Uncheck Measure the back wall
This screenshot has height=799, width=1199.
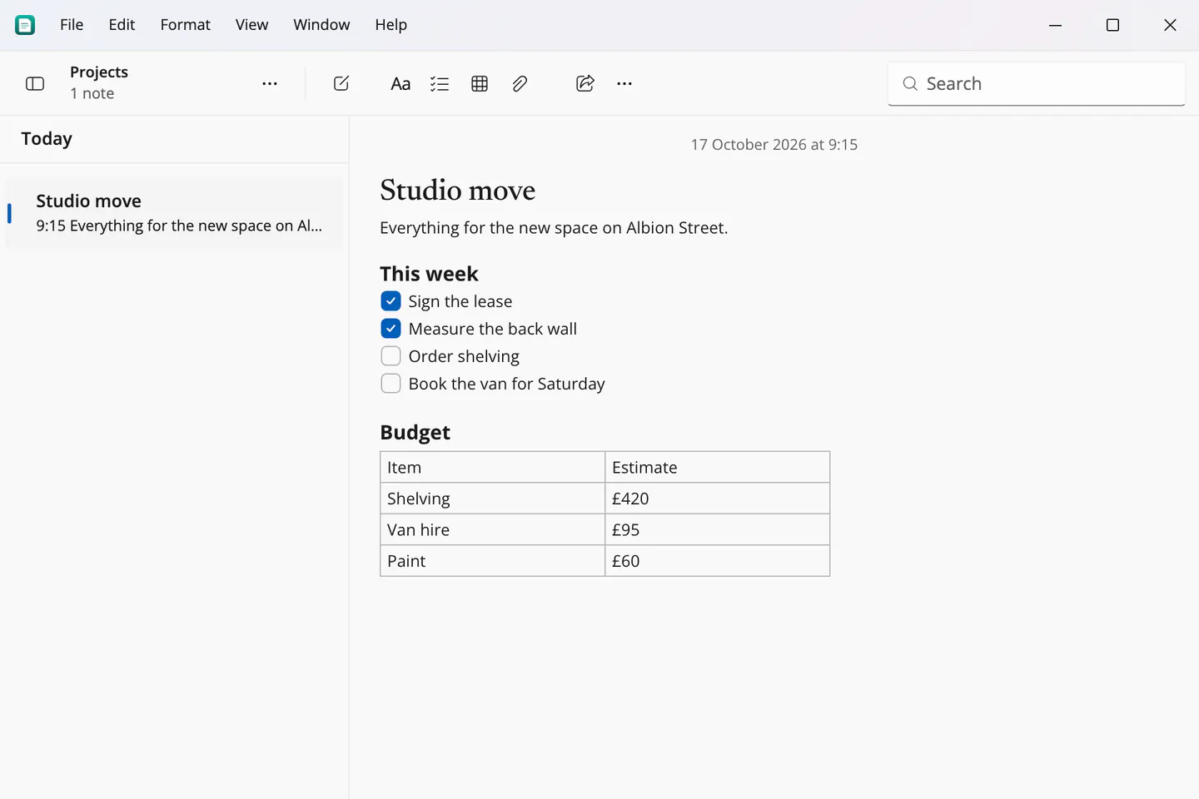point(391,328)
